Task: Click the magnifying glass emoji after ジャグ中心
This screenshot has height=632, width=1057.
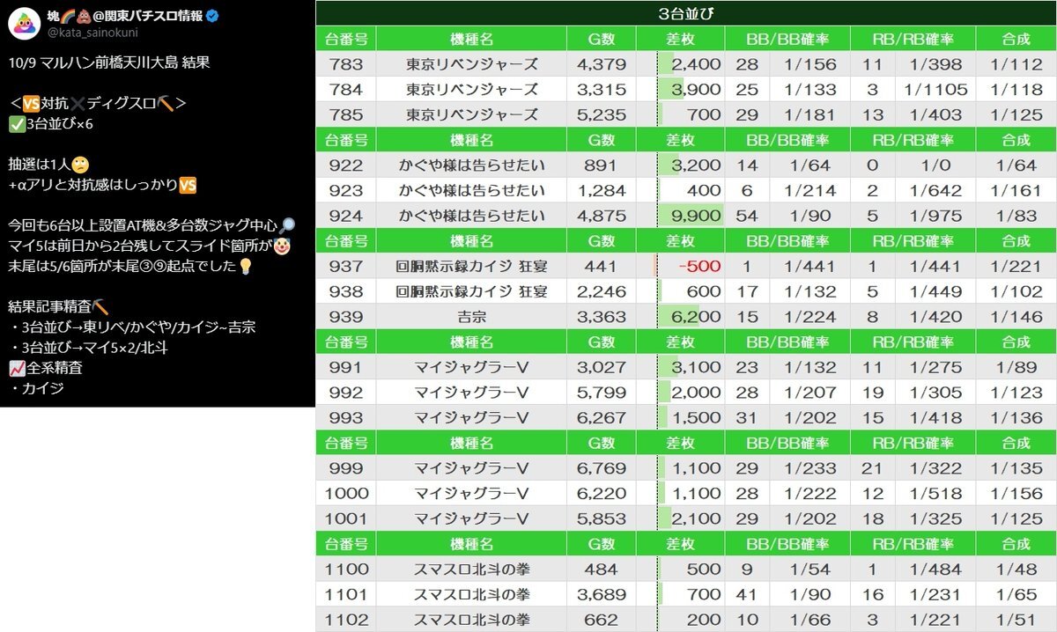Action: (x=287, y=225)
